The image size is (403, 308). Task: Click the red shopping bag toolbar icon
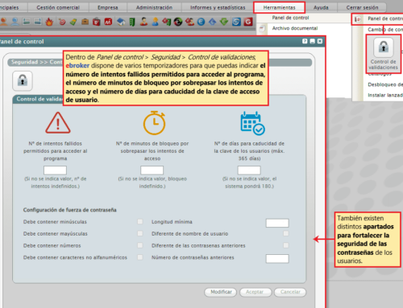coord(97,22)
